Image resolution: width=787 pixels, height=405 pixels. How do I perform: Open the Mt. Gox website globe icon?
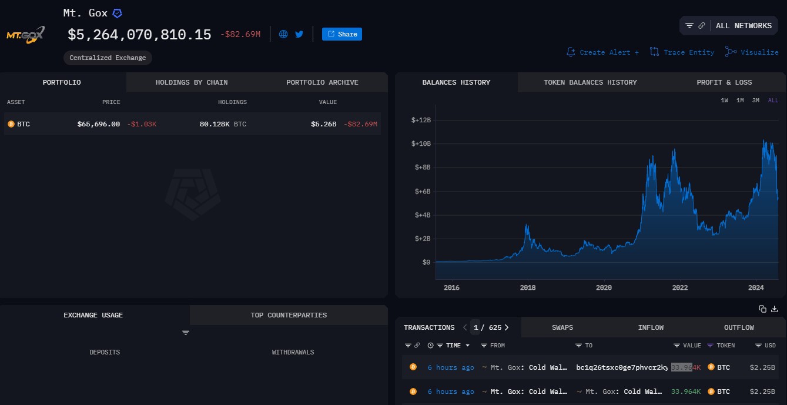click(x=283, y=34)
